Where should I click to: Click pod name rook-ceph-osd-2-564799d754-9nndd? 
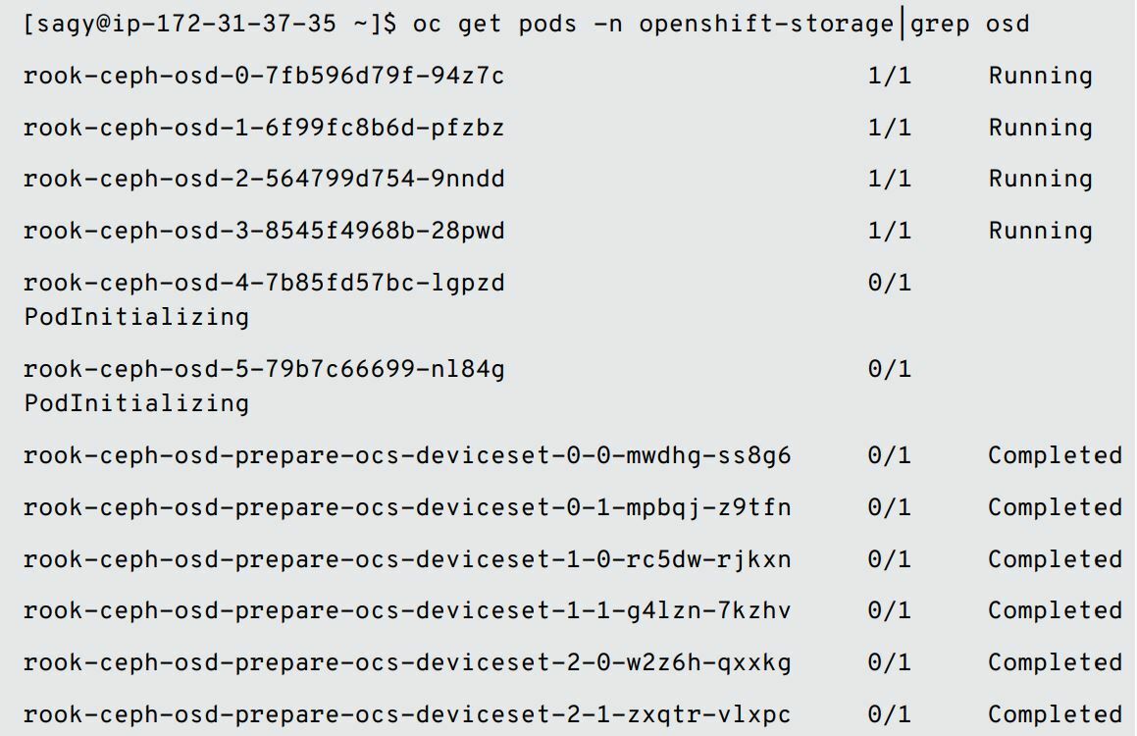[264, 179]
